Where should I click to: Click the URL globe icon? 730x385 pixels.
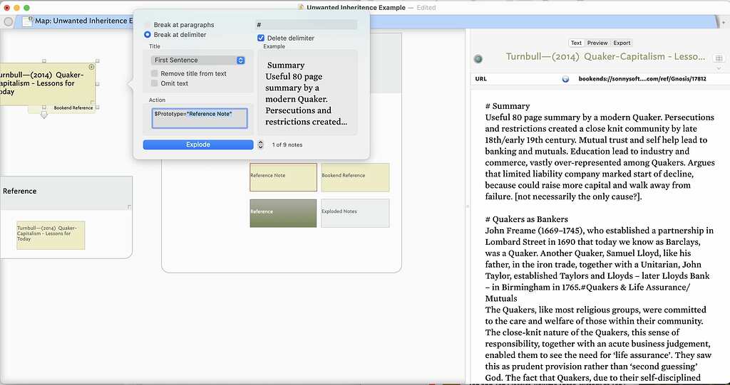click(x=565, y=79)
